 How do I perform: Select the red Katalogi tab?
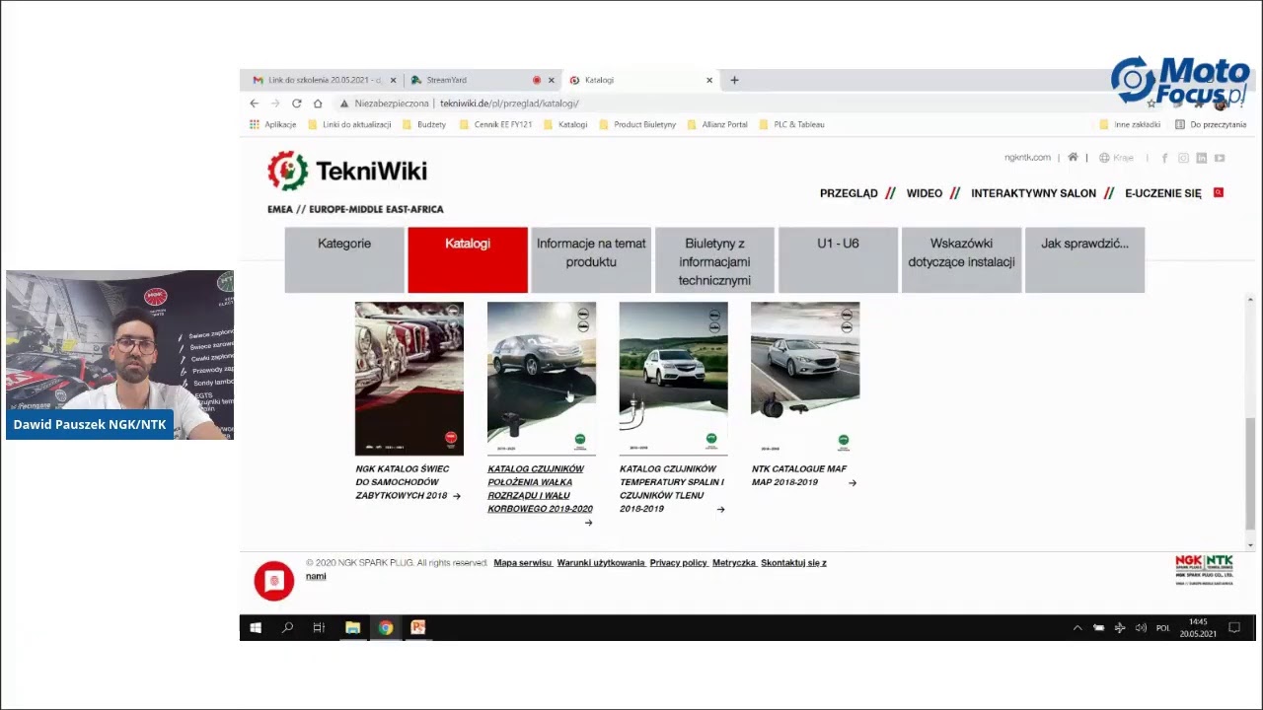pos(468,260)
